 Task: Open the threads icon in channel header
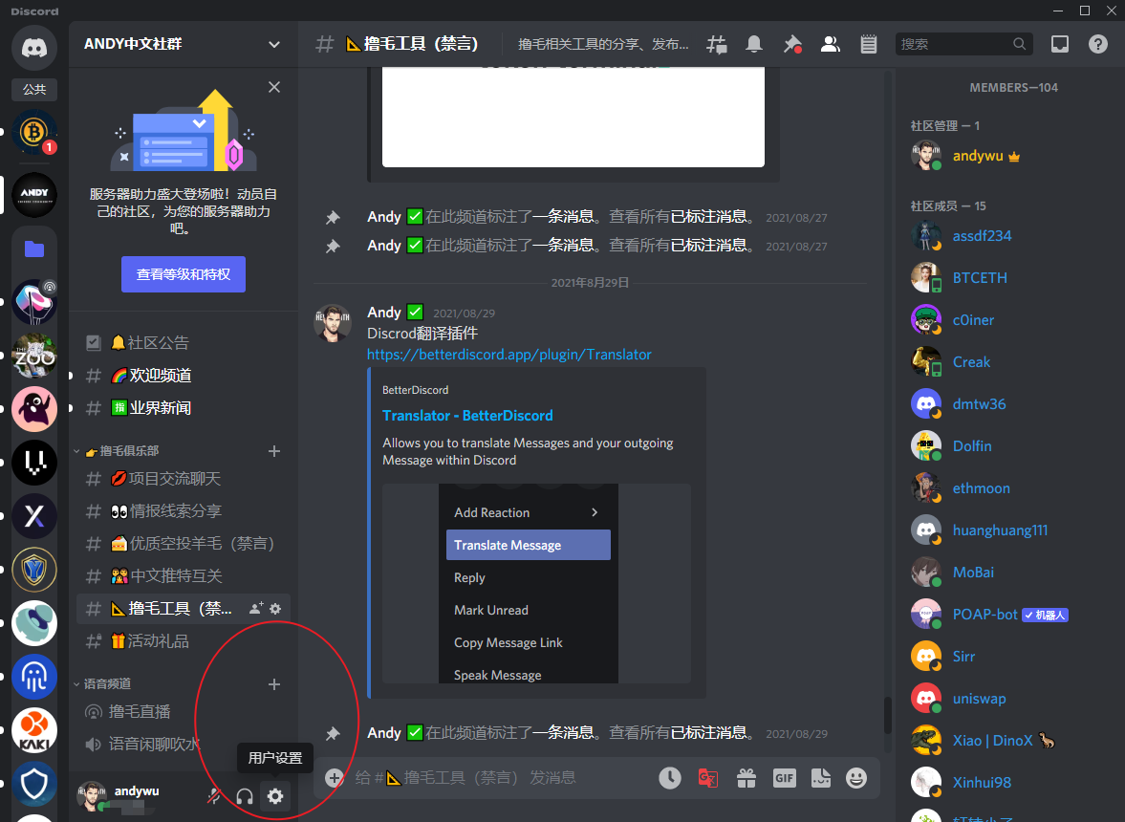(716, 45)
